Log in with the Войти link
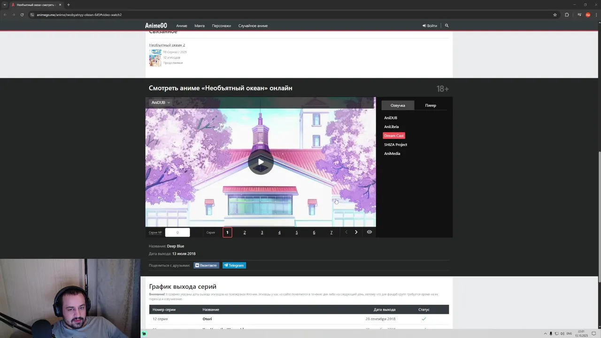This screenshot has width=601, height=338. [x=430, y=26]
